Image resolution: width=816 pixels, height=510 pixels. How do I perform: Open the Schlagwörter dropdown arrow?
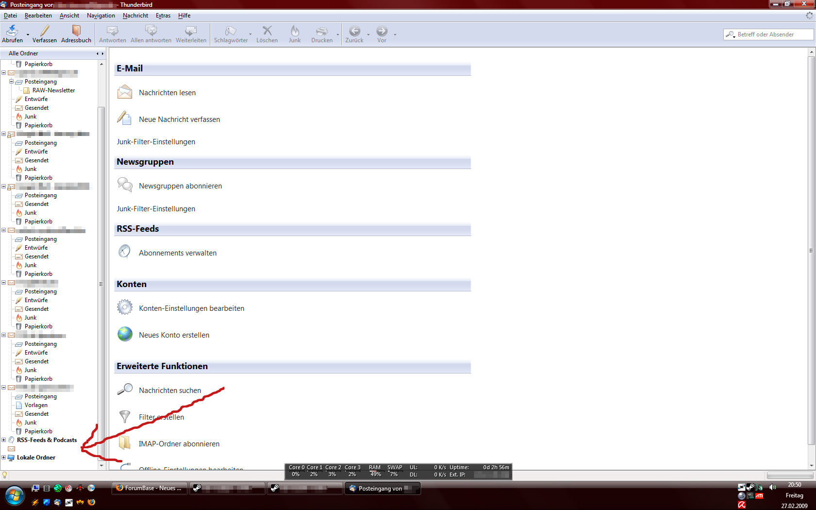(x=251, y=34)
